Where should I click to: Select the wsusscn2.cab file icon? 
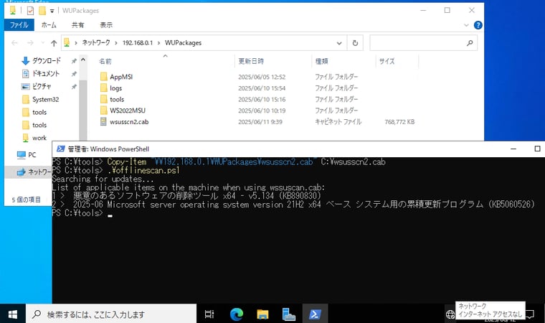(x=103, y=122)
